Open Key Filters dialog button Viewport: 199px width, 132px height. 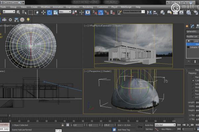167,129
